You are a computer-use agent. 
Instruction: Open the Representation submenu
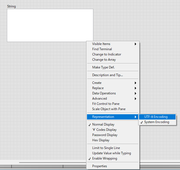tap(113, 117)
